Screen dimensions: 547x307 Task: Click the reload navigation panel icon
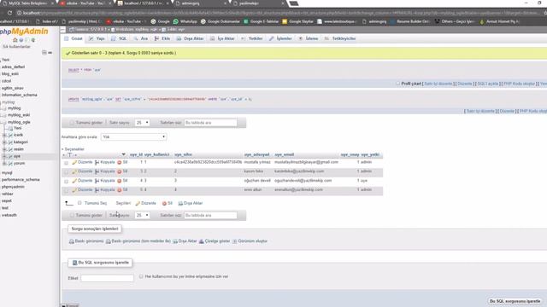click(33, 40)
